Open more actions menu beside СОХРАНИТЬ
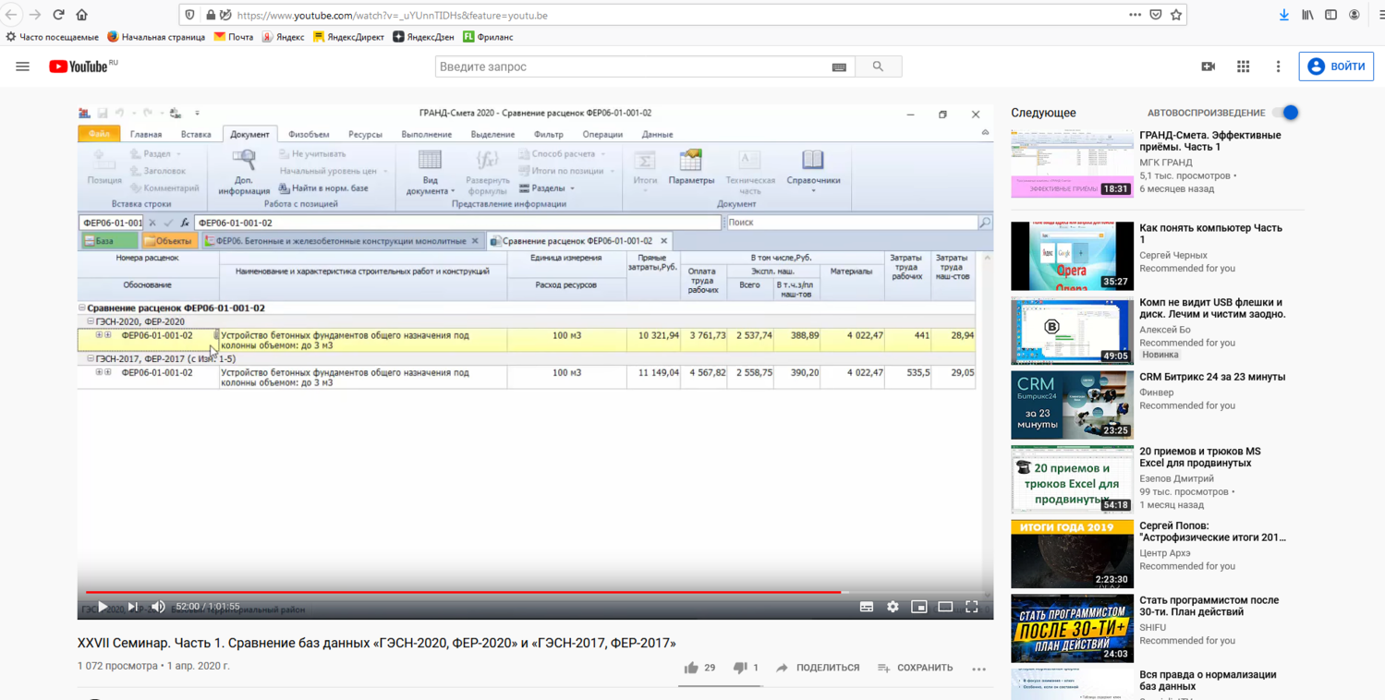The height and width of the screenshot is (700, 1385). click(978, 669)
